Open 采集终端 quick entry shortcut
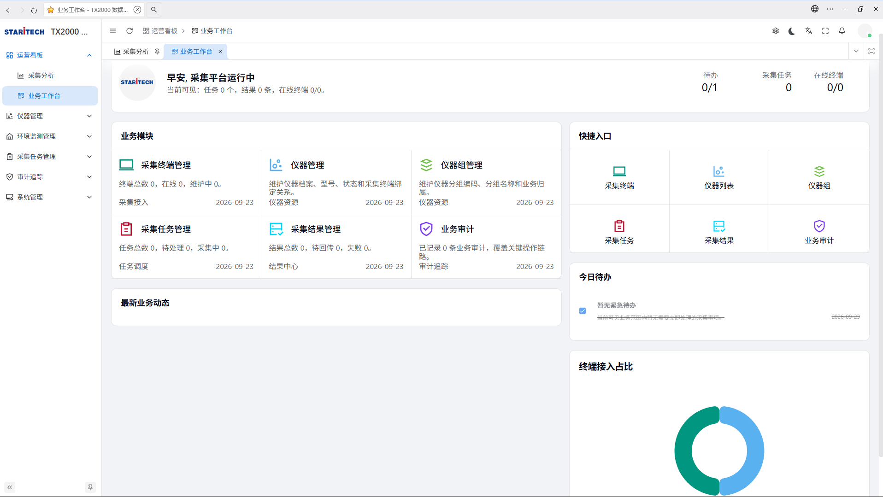 [619, 178]
